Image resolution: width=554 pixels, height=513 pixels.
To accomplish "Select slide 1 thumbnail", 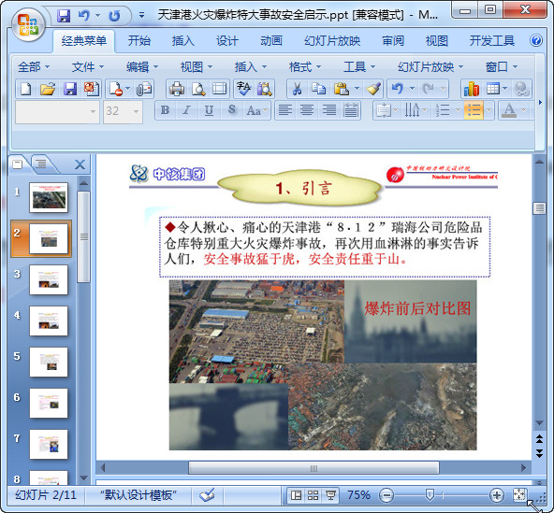I will point(49,197).
